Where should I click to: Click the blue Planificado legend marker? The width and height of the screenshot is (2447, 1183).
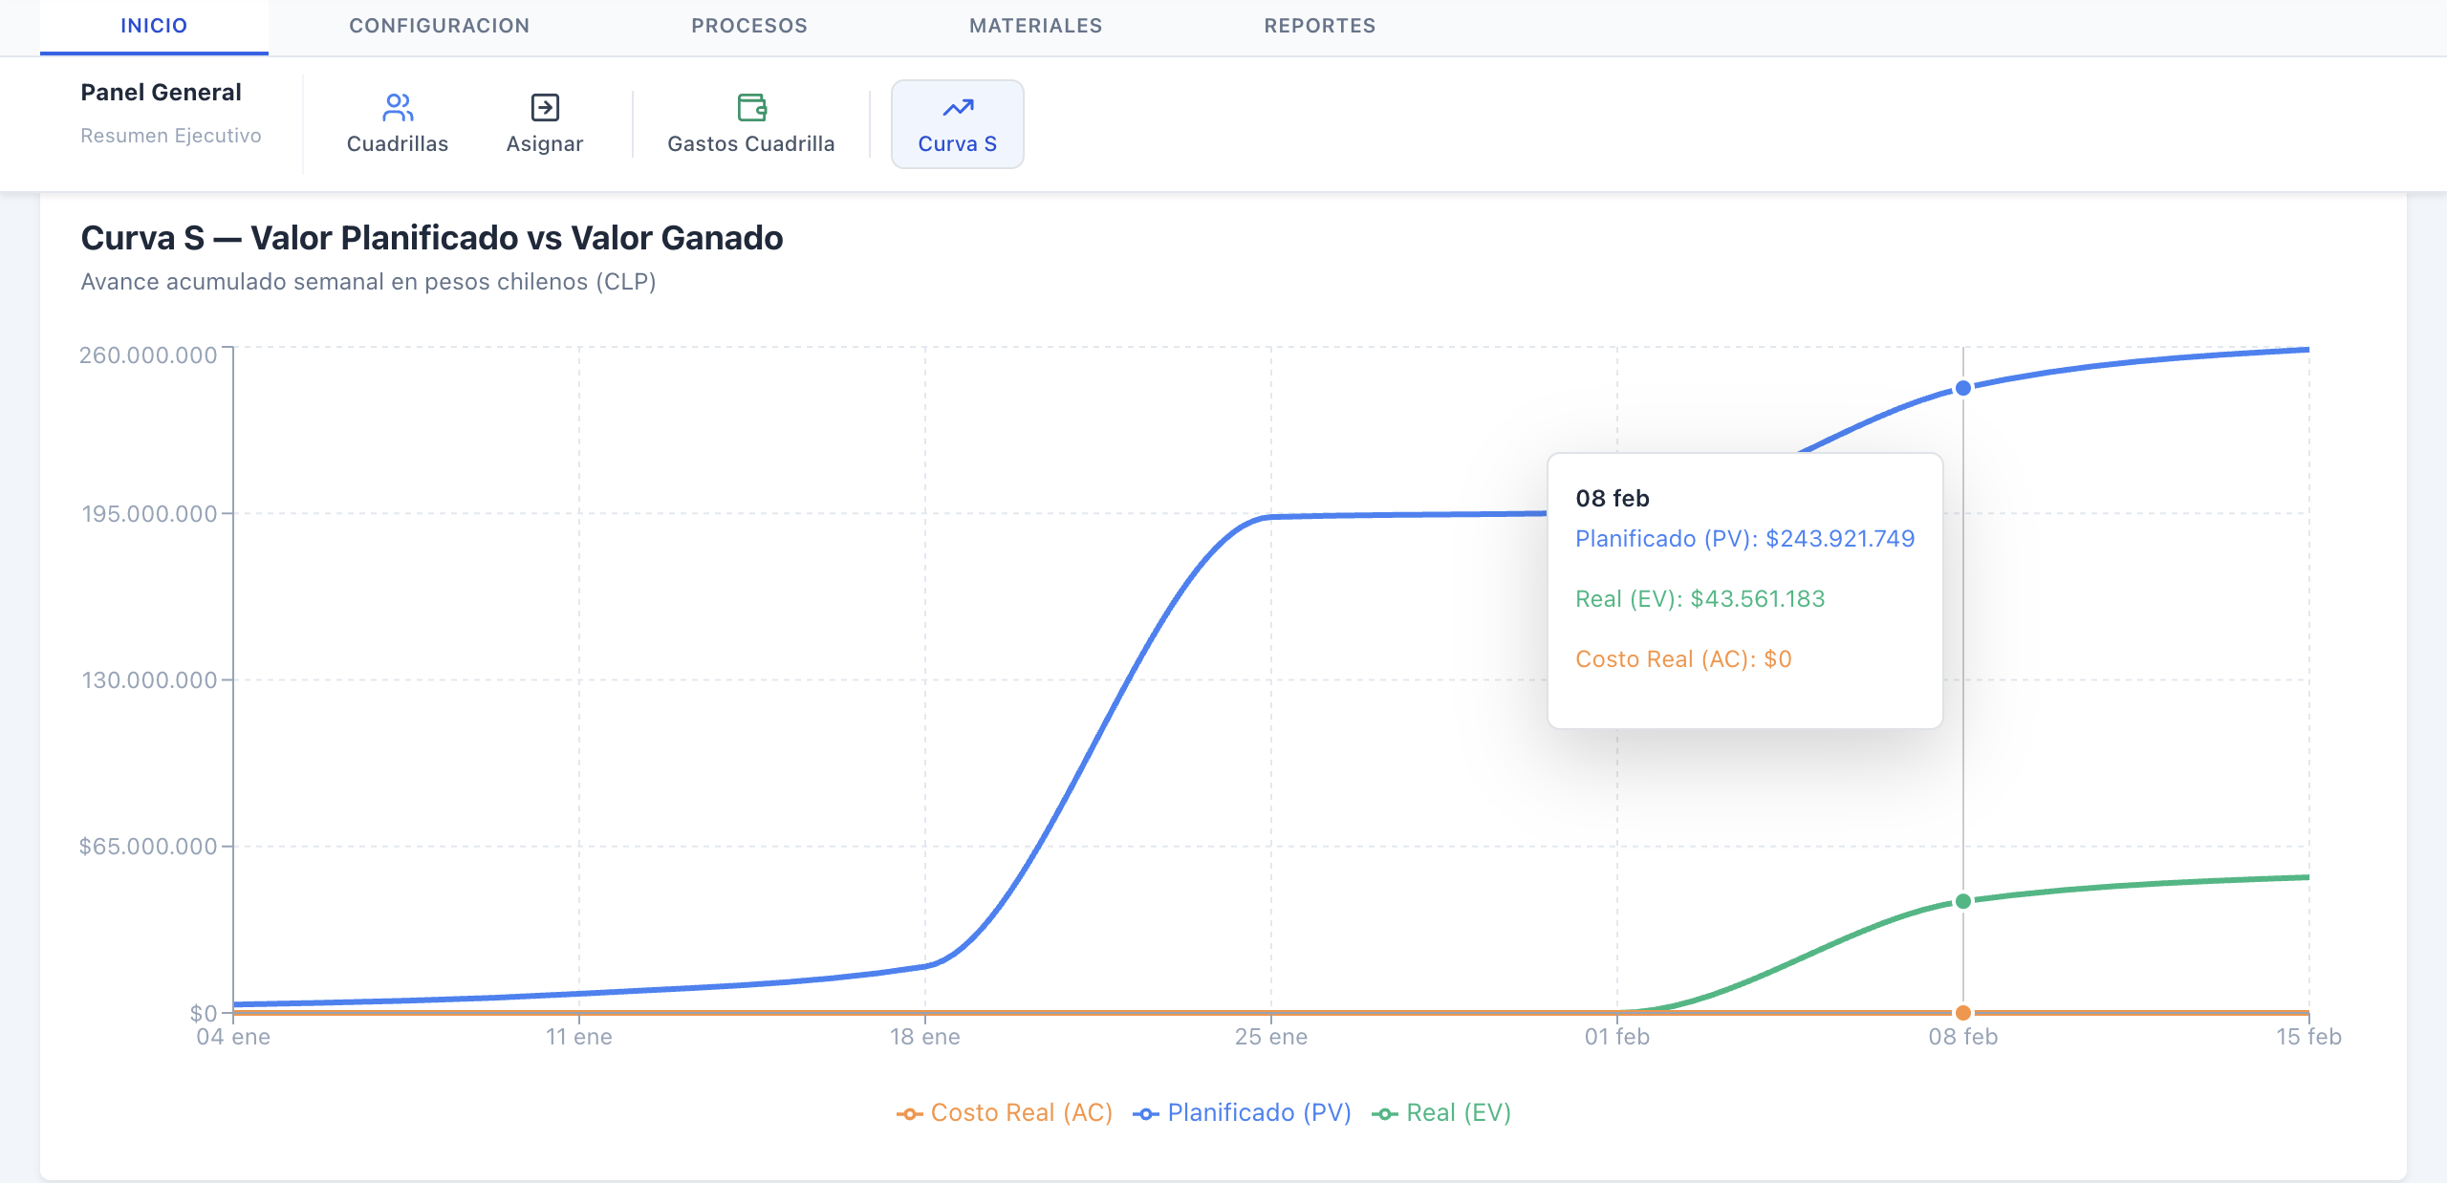(1145, 1113)
